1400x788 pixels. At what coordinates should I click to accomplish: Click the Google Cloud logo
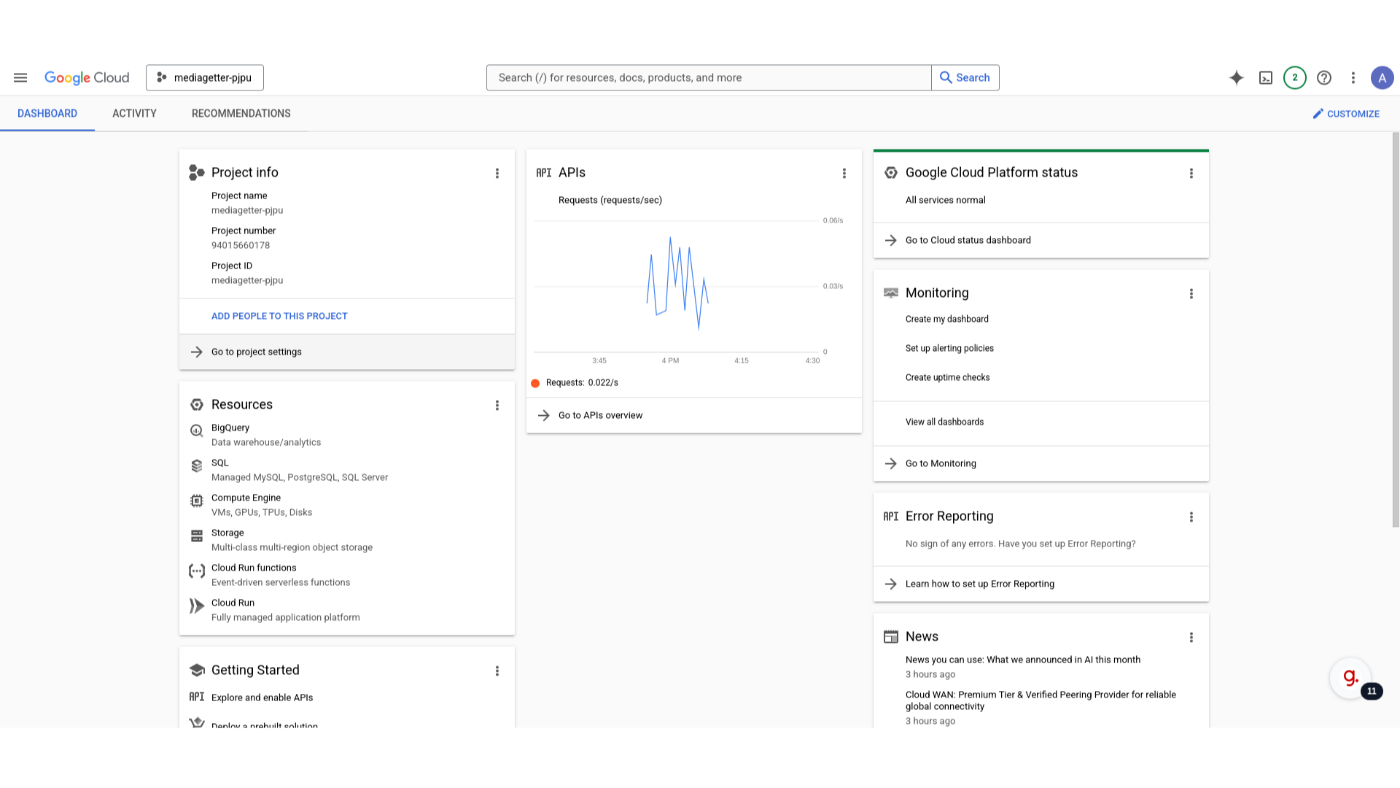coord(87,77)
